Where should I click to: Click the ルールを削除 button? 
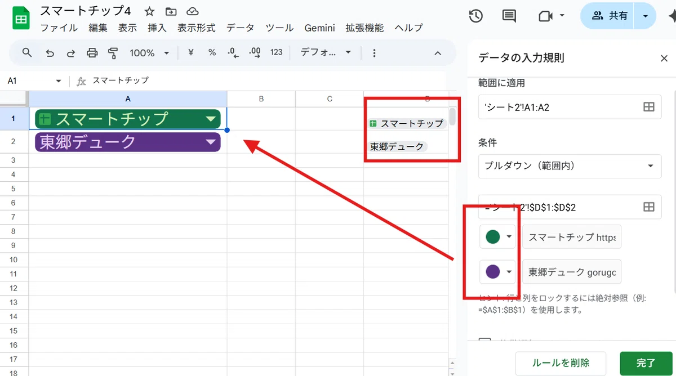pos(561,363)
